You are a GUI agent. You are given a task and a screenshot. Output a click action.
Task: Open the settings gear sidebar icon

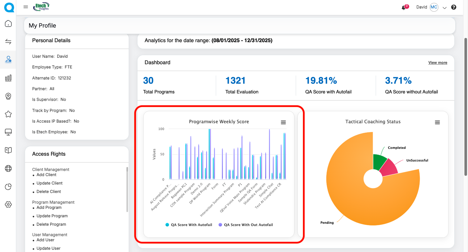tap(8, 204)
